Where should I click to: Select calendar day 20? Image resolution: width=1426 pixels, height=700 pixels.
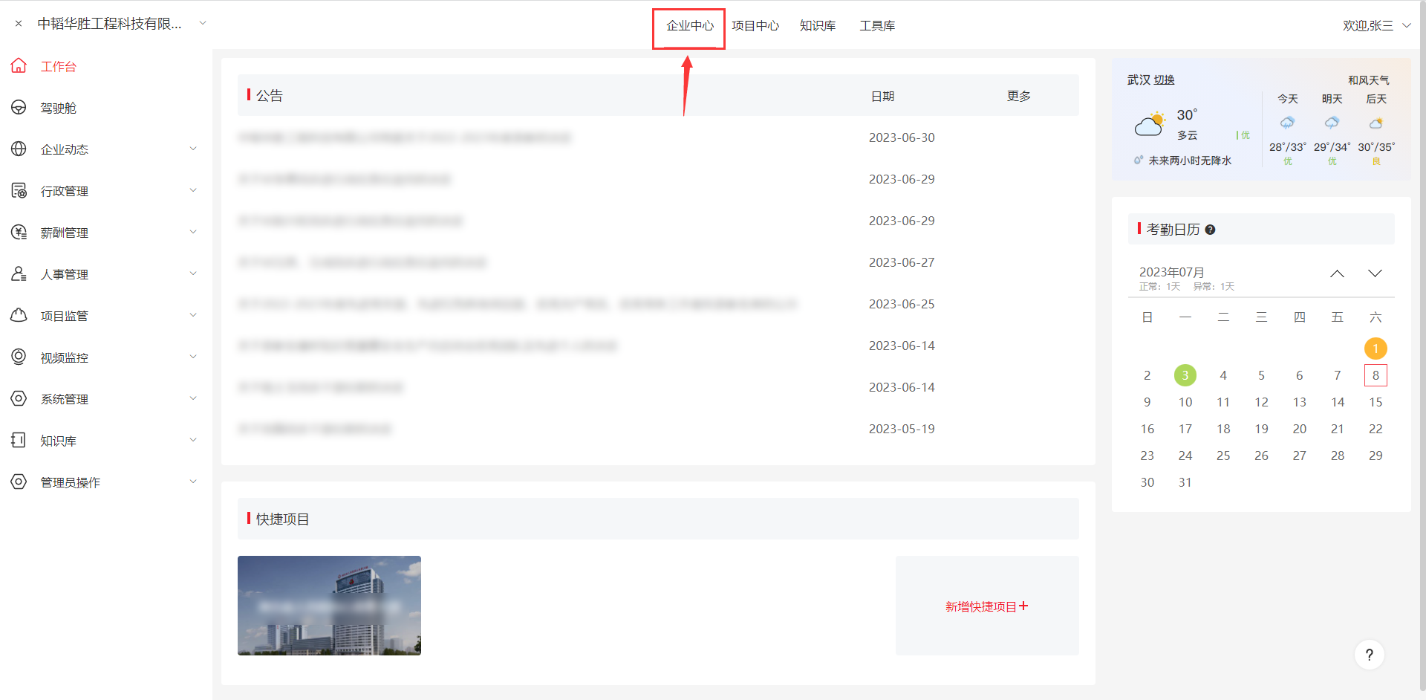[1299, 429]
